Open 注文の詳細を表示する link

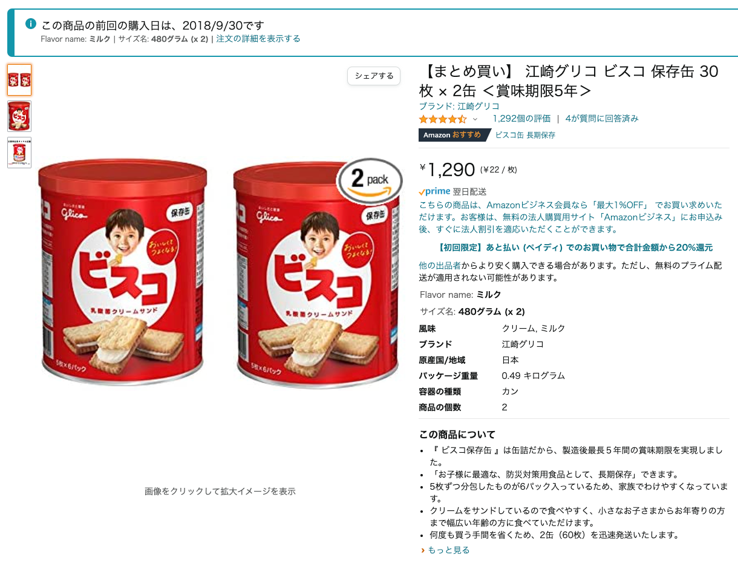[258, 39]
